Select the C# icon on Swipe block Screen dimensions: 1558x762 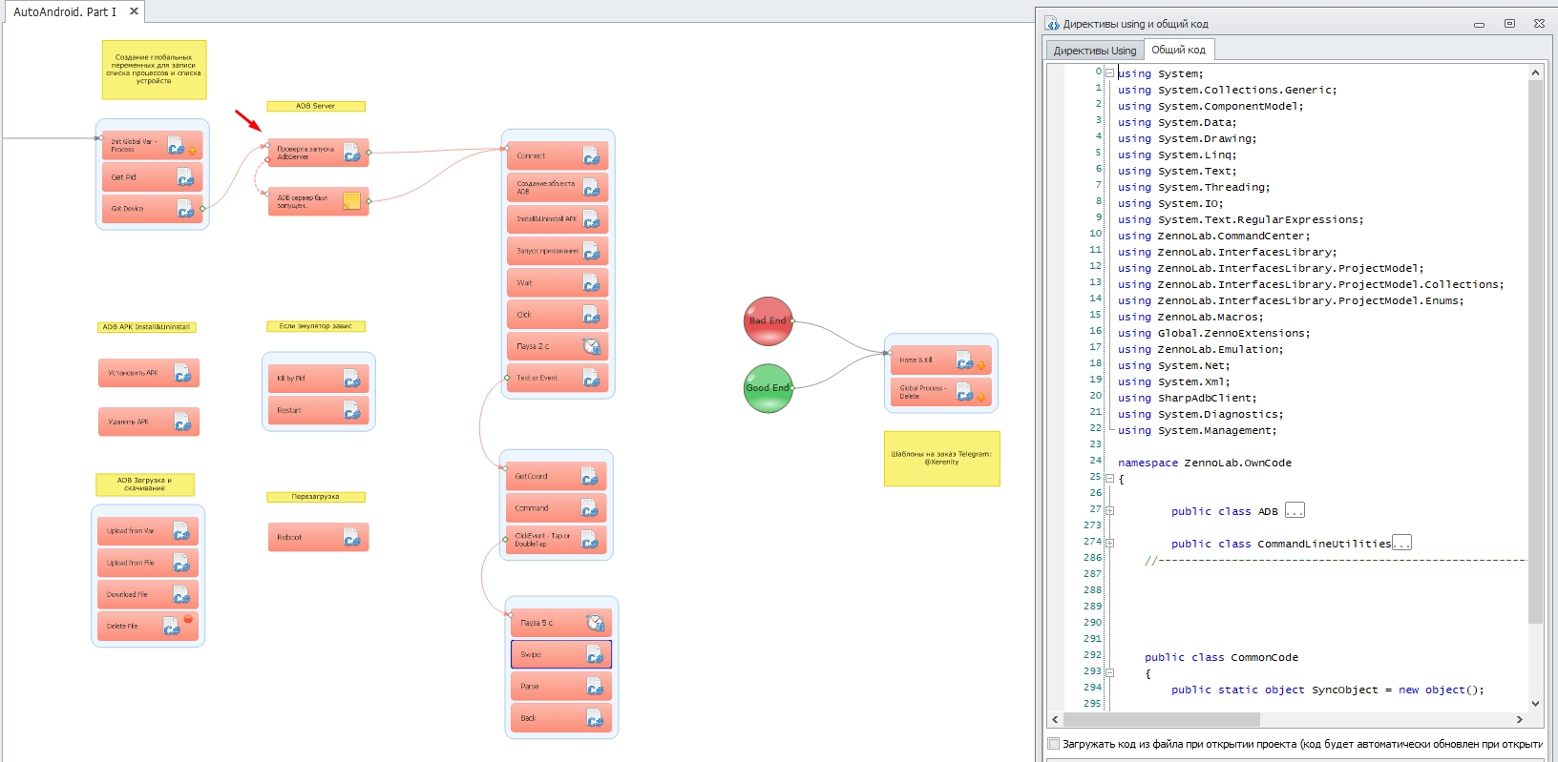point(594,655)
